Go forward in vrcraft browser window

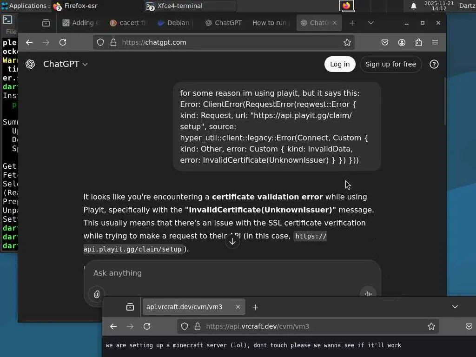[x=130, y=326]
